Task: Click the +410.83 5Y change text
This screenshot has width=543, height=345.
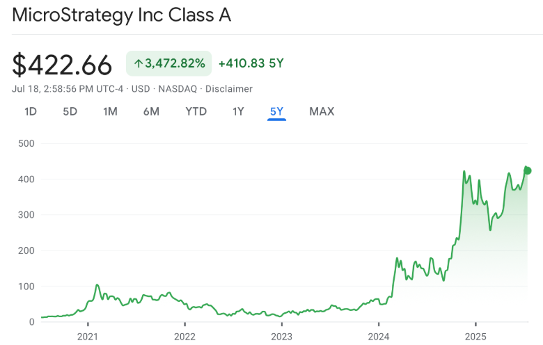Action: 251,64
